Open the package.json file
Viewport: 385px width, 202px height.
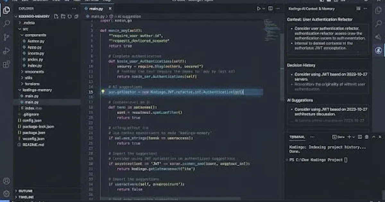point(34,133)
